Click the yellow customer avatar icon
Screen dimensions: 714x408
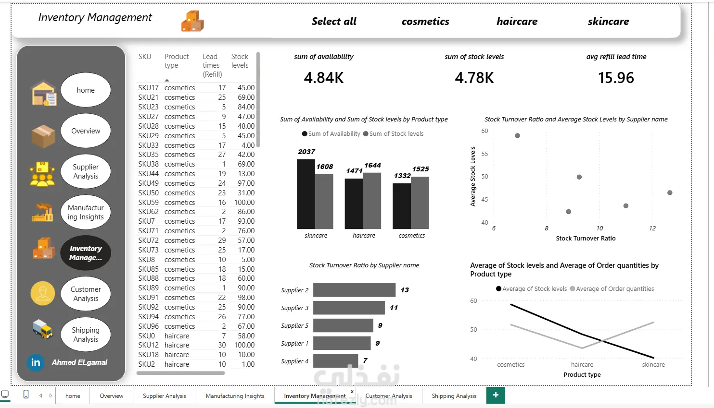click(x=43, y=293)
